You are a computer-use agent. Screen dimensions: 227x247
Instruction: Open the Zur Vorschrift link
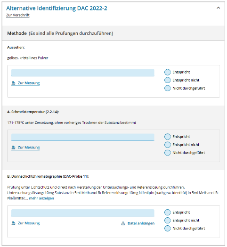click(18, 15)
